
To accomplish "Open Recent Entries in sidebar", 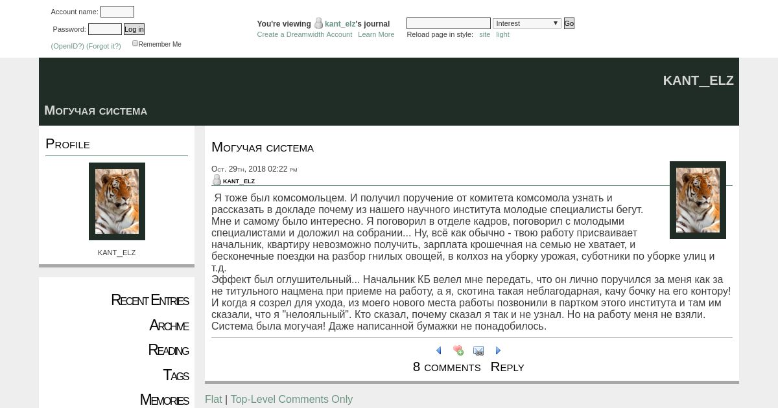I will click(x=150, y=300).
